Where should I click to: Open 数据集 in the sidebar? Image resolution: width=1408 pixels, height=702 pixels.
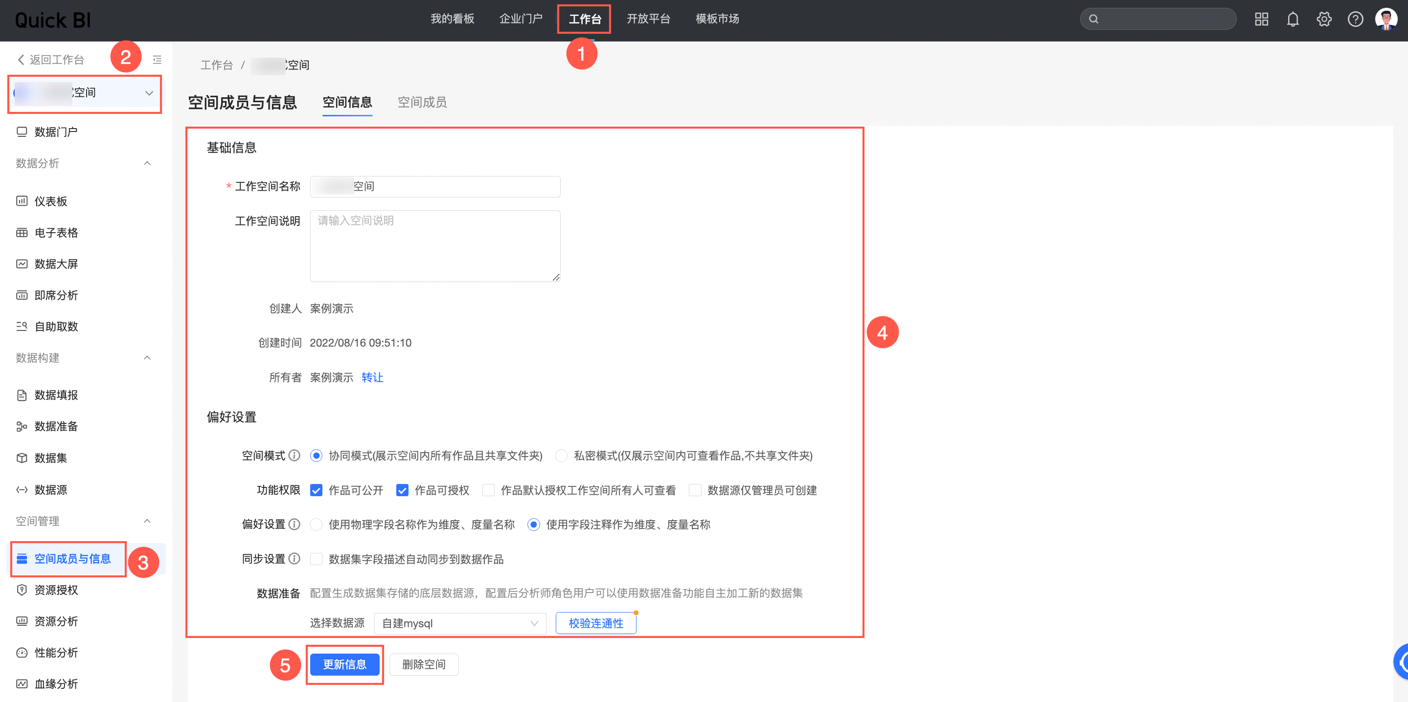[50, 458]
